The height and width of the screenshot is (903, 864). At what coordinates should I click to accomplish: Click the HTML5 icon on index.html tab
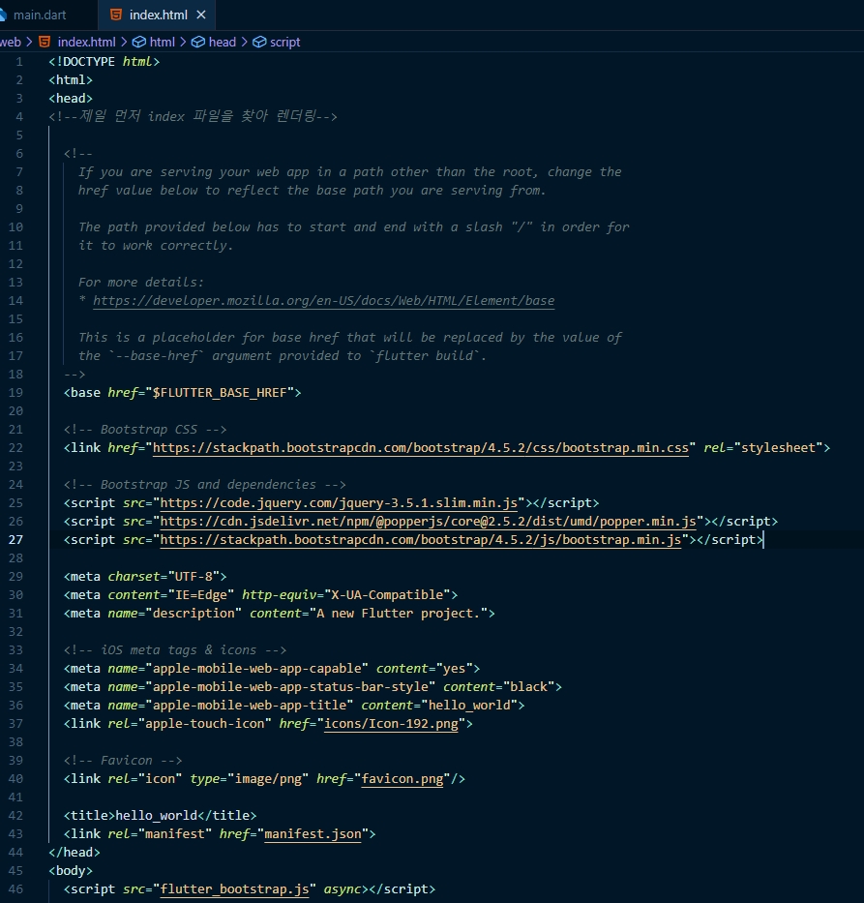pyautogui.click(x=116, y=15)
